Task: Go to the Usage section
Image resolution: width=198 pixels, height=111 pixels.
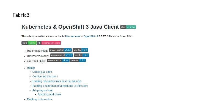Action: coord(31,68)
